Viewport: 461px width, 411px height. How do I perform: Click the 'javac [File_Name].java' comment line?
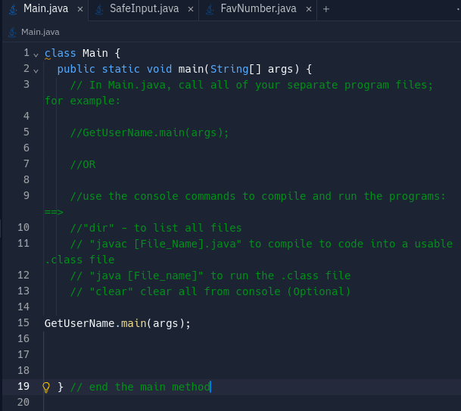pyautogui.click(x=249, y=252)
